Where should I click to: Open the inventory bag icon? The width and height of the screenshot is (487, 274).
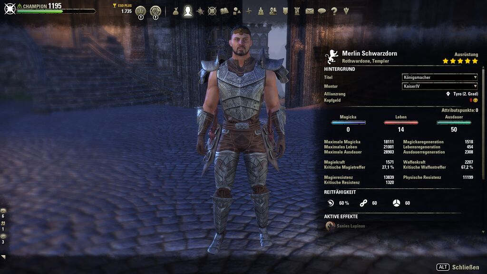coord(176,11)
